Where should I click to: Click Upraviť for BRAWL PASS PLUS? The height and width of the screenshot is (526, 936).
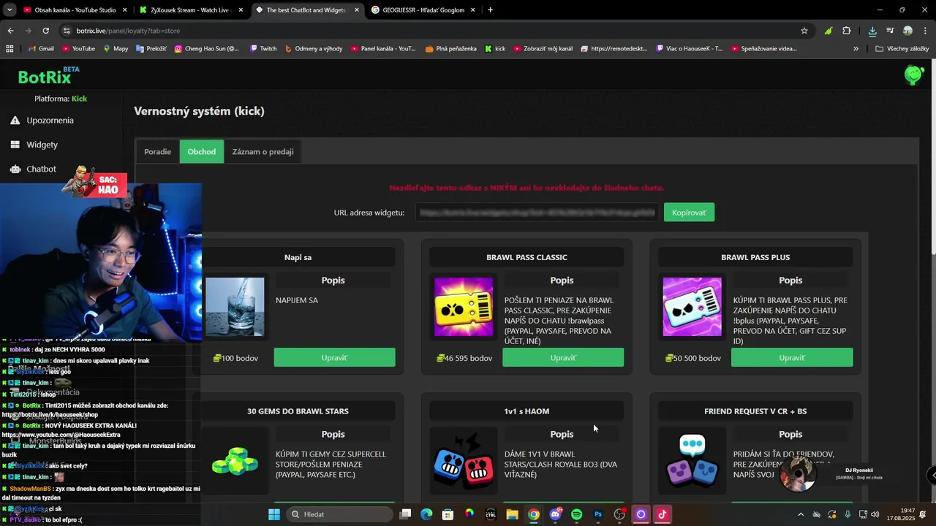pos(792,358)
